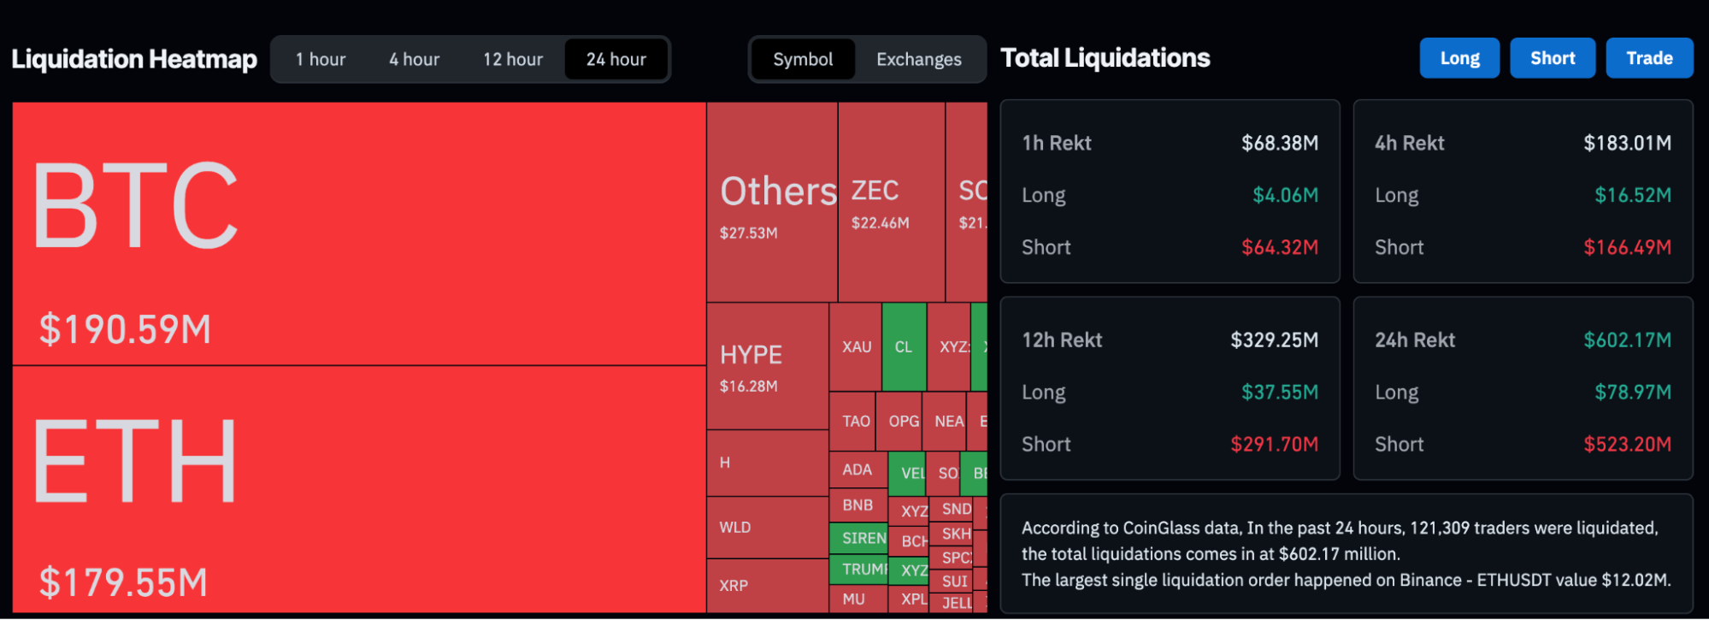
Task: Open the Trade button
Action: click(1649, 58)
